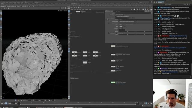Screen dimensions: 192x108
Task: Open the twitch.amazon.com/prime link in chat
Action: coord(170,72)
